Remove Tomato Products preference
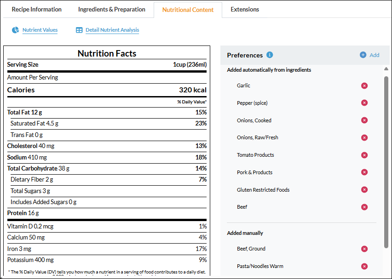Image resolution: width=392 pixels, height=279 pixels. [x=364, y=155]
